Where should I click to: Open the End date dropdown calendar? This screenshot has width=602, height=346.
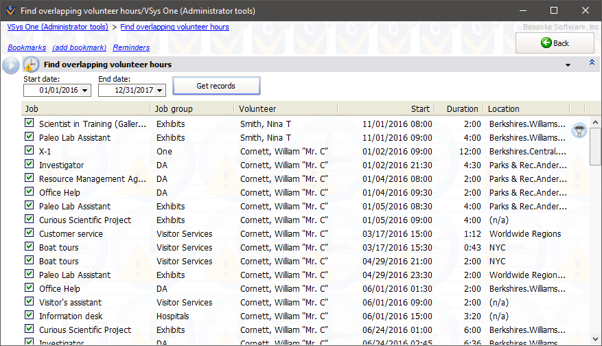[x=160, y=91]
